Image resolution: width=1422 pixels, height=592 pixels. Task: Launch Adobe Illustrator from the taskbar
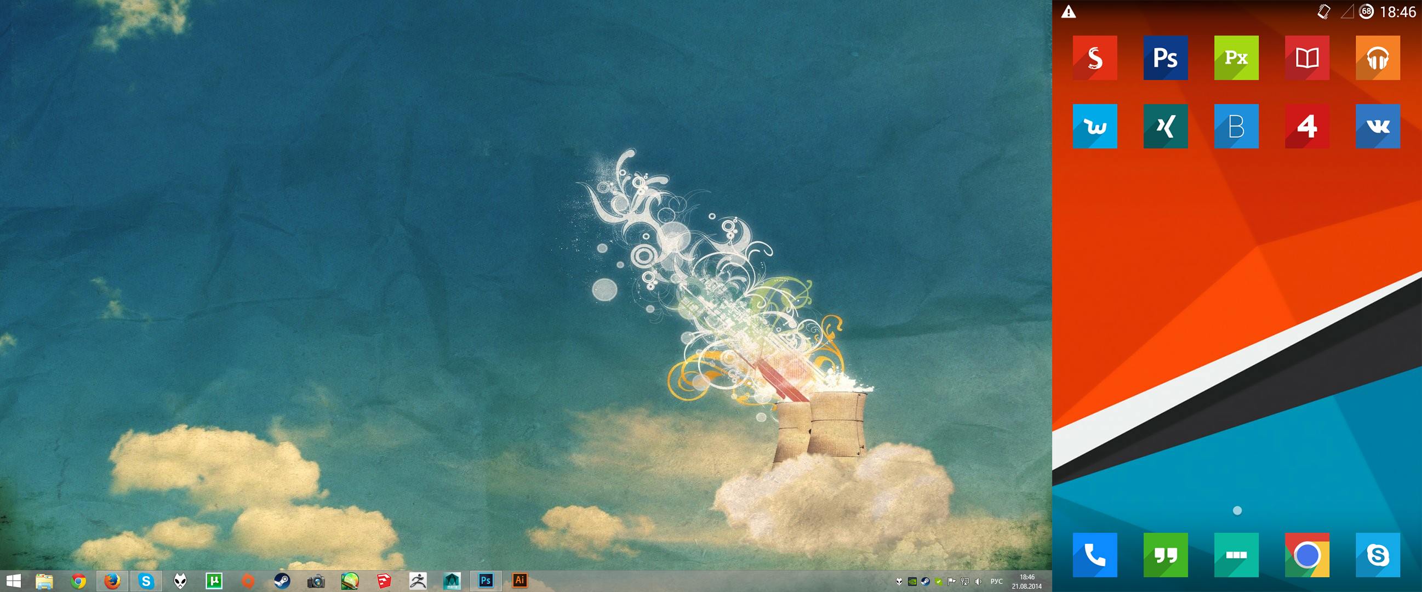pyautogui.click(x=519, y=580)
